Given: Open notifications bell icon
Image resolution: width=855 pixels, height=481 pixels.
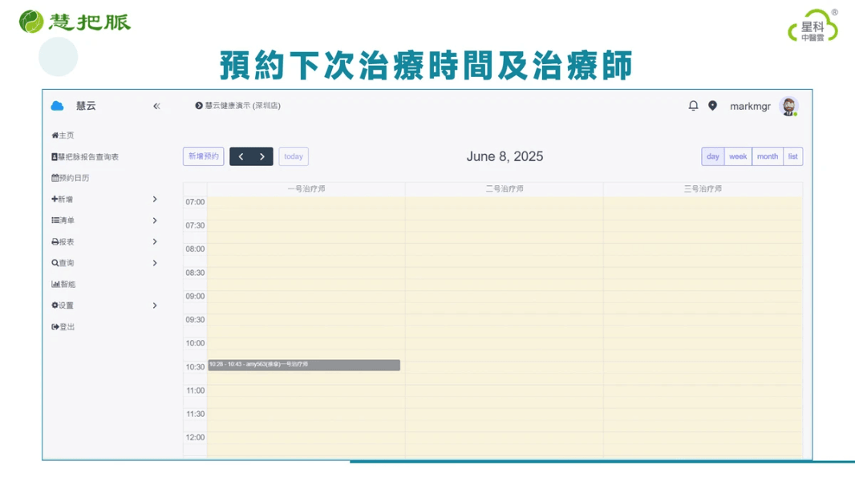Looking at the screenshot, I should tap(693, 106).
